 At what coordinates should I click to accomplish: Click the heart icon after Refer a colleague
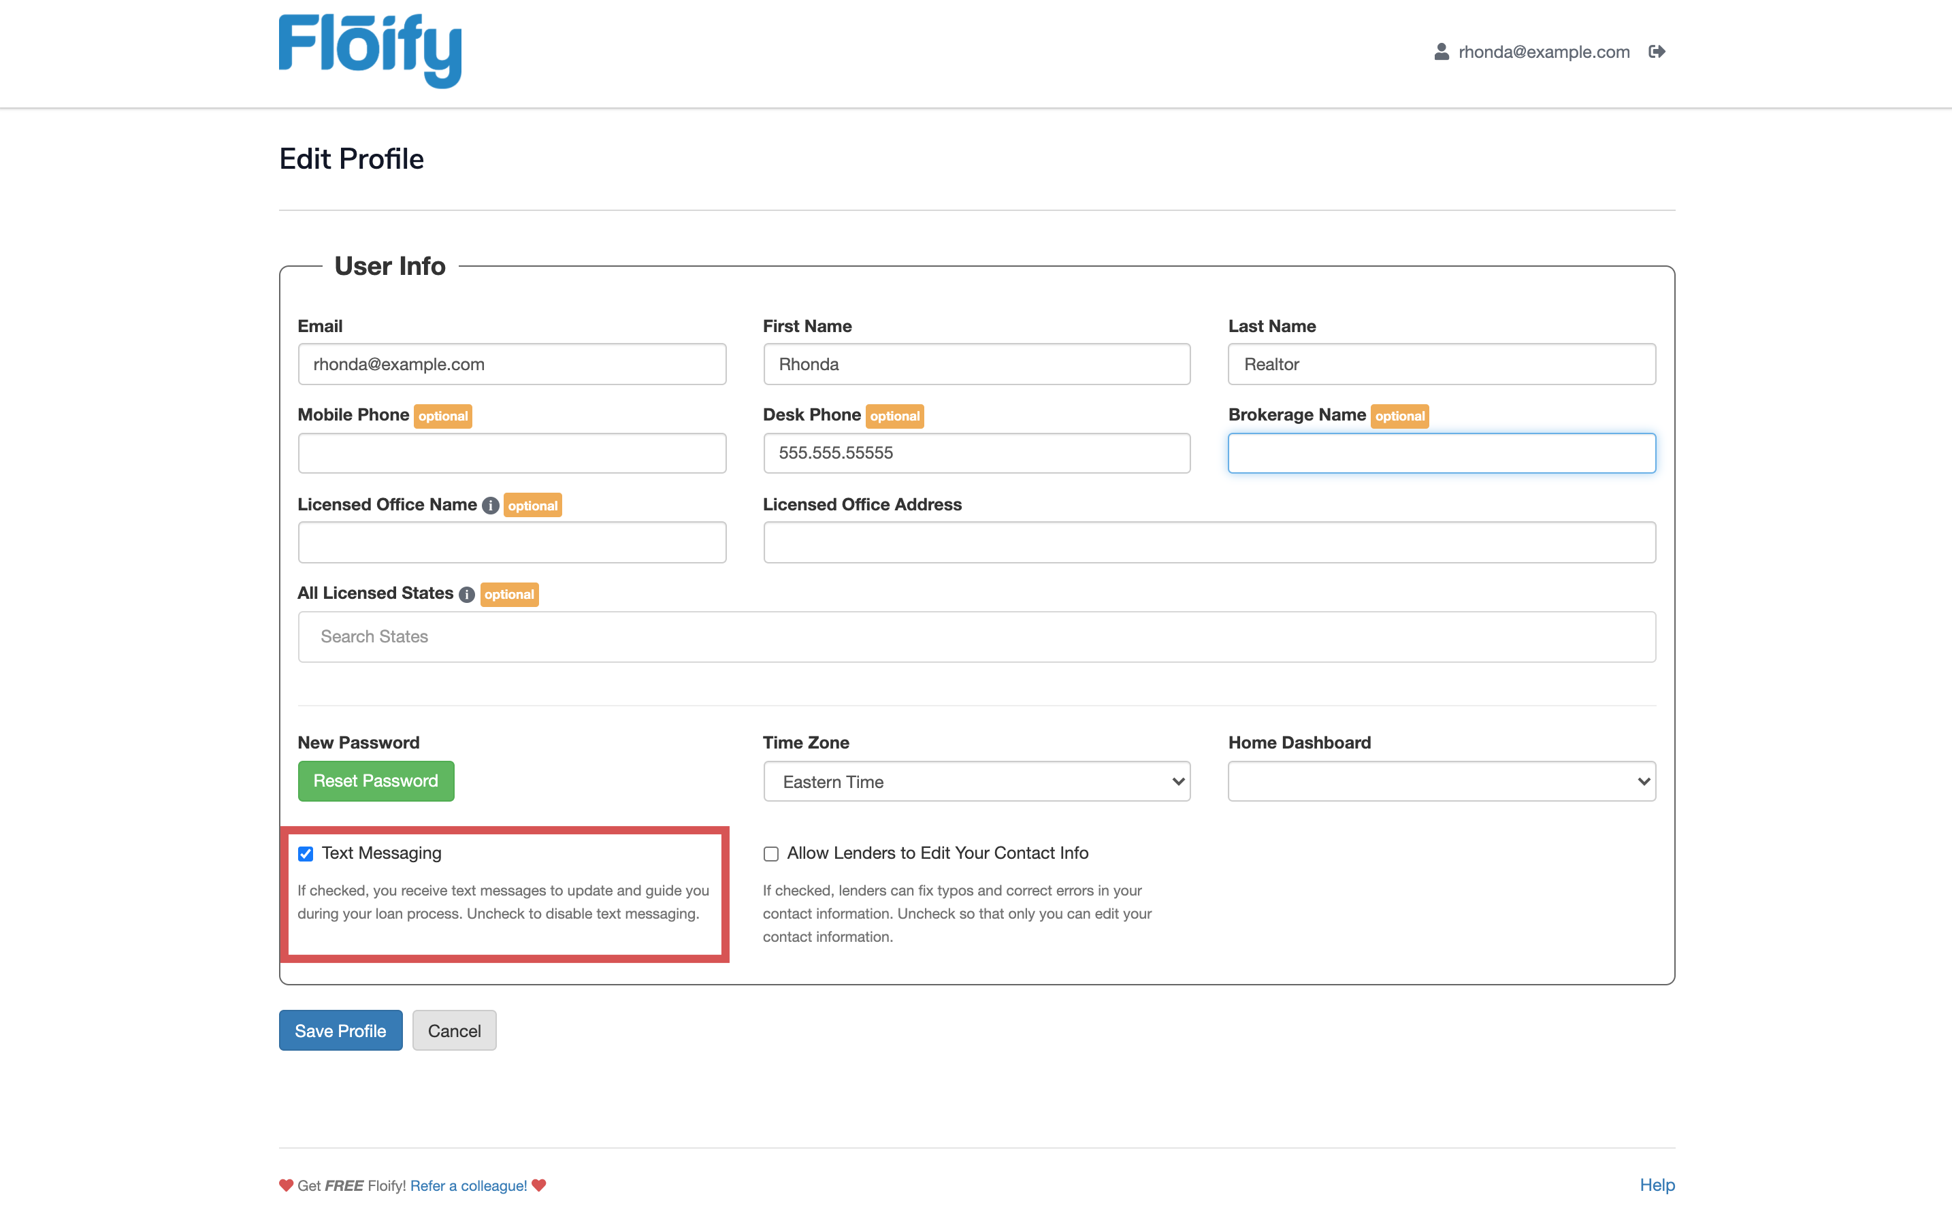[539, 1185]
